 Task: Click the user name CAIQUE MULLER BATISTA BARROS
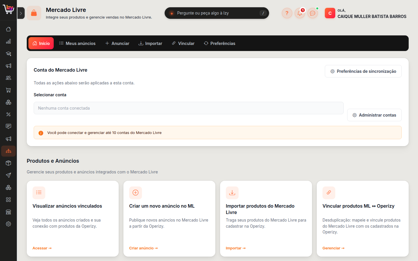(x=372, y=17)
